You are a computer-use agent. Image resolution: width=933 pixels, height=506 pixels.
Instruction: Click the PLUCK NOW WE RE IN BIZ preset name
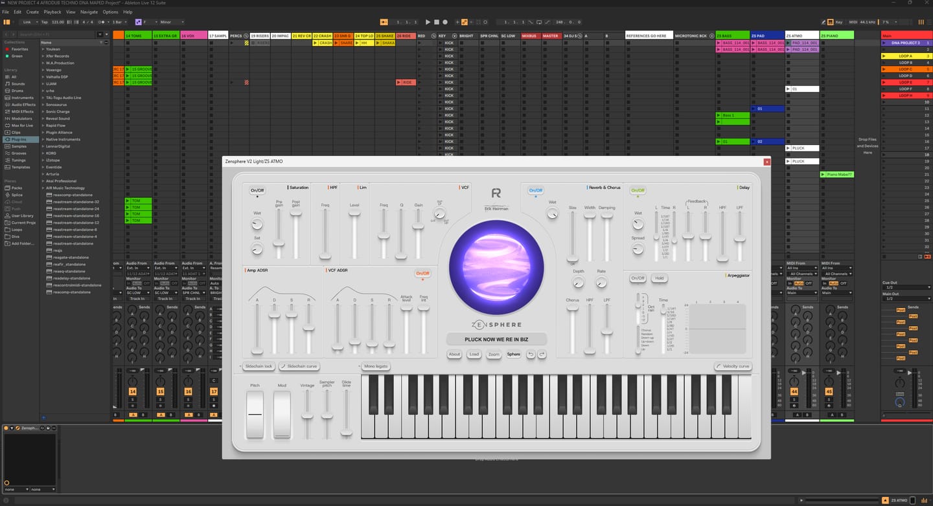tap(496, 339)
